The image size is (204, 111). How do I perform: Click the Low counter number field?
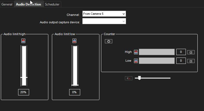tap(181, 61)
